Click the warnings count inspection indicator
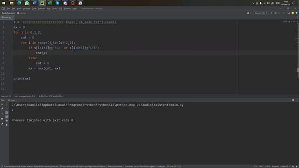Image resolution: width=299 pixels, height=168 pixels. coord(285,22)
